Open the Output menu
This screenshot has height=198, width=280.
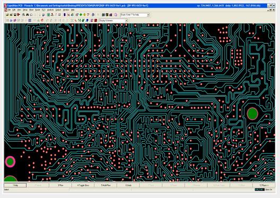58,10
